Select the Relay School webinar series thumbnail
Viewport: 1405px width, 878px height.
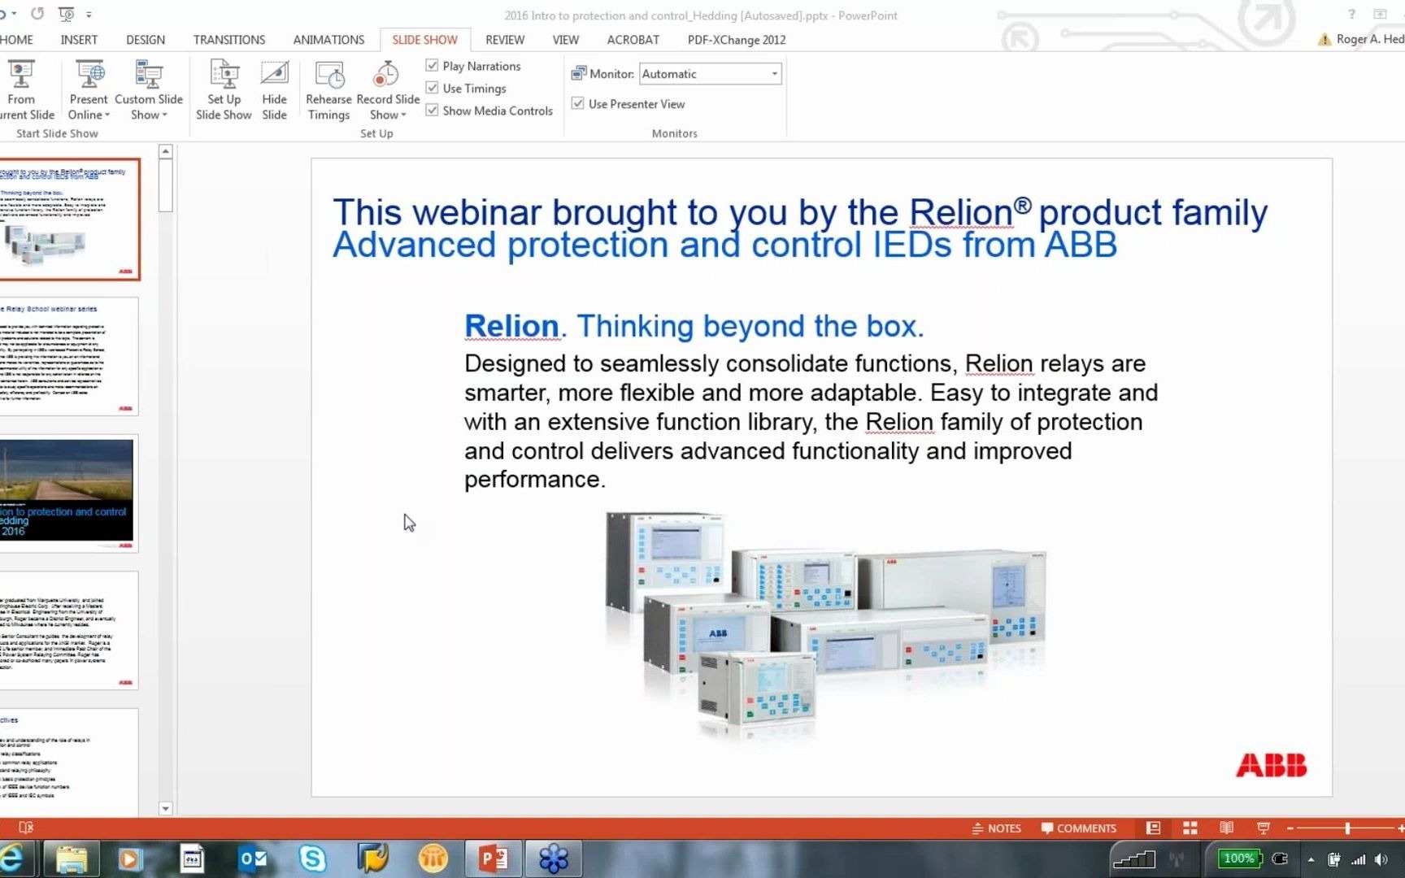point(69,356)
